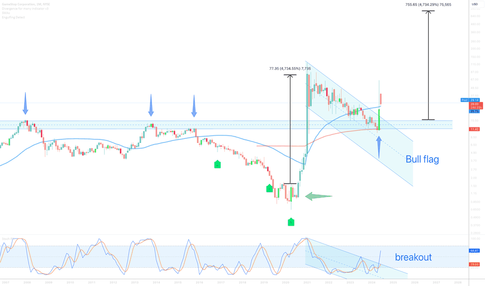Viewport: 485px width, 286px height.
Task: Click the Stoch RSI pane label
Action: pos(8,239)
